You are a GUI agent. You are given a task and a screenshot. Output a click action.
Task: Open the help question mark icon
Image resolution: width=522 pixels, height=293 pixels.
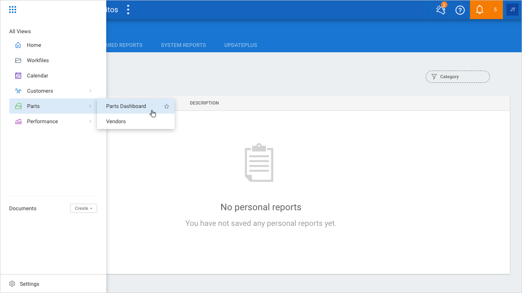460,10
